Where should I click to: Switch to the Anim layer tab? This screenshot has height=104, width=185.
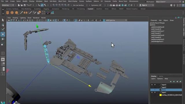[161, 76]
